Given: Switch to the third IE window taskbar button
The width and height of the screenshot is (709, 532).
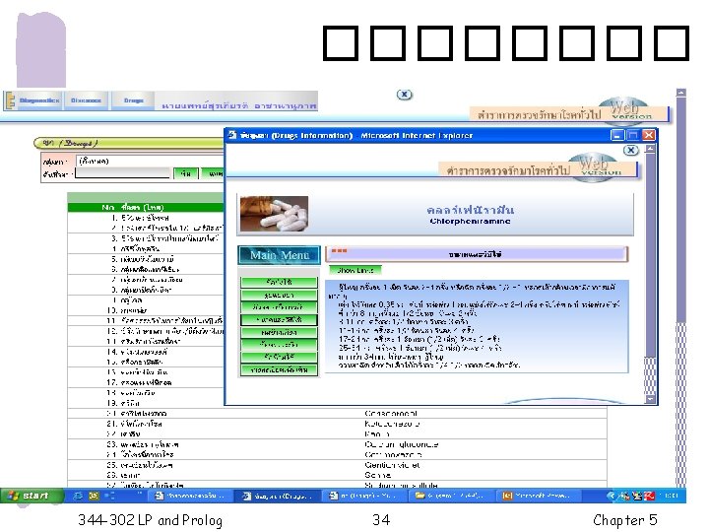Looking at the screenshot, I should click(364, 496).
